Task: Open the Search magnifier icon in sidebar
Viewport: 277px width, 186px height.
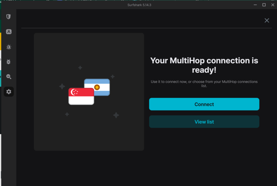Action: 9,77
